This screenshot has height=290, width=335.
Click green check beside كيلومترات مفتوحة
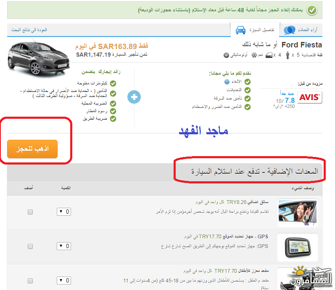[113, 84]
